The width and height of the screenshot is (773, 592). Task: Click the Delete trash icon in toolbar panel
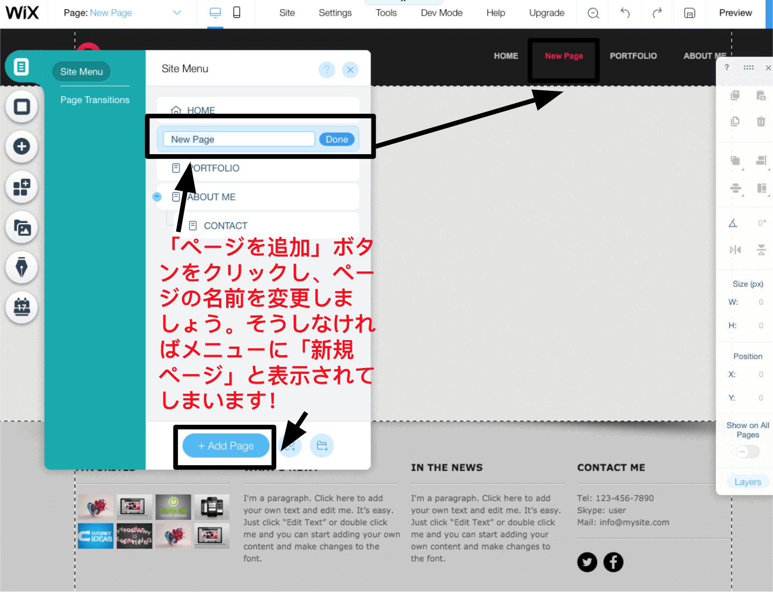(x=761, y=121)
